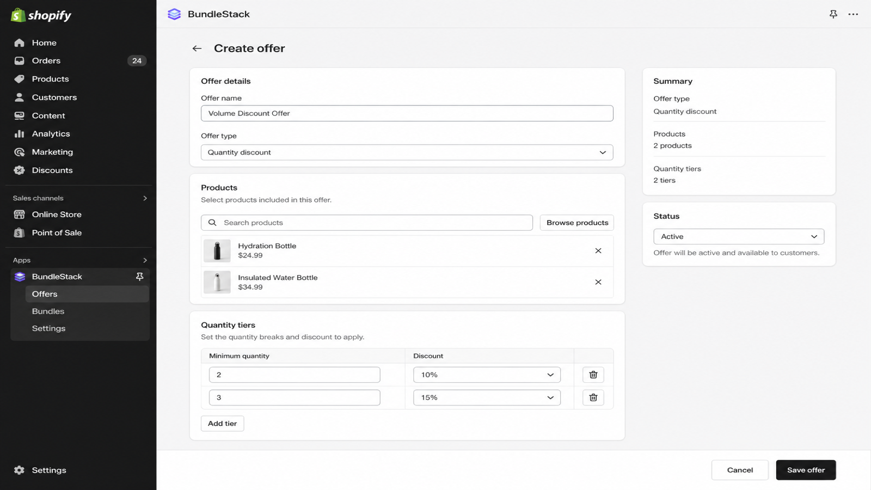Viewport: 871px width, 490px height.
Task: Click the Add tier button
Action: pyautogui.click(x=222, y=424)
